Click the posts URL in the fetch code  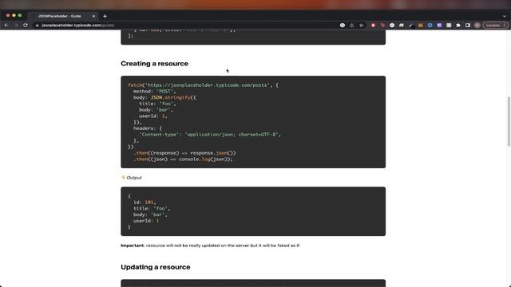[208, 85]
